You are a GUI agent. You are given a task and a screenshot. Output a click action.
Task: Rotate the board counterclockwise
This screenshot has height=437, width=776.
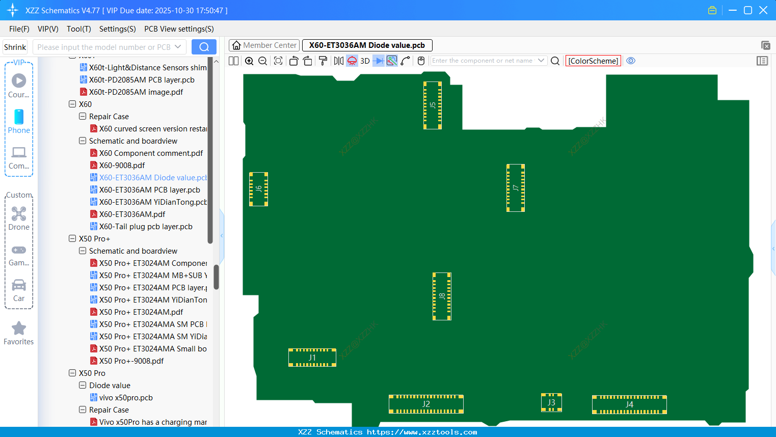click(x=293, y=61)
